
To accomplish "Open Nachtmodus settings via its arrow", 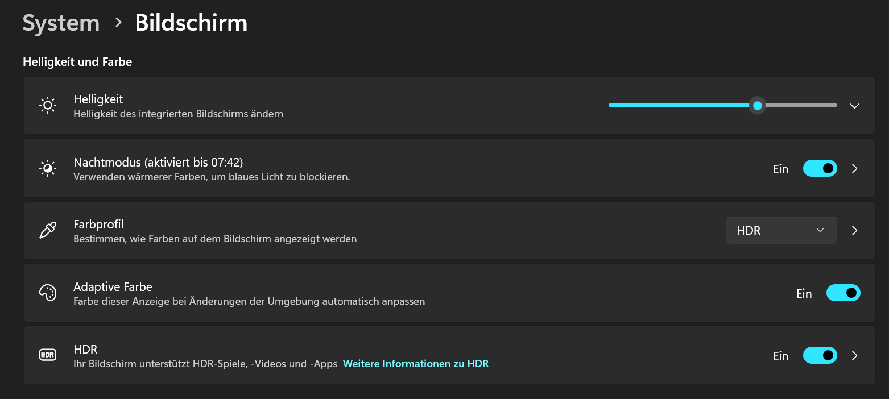I will 854,168.
